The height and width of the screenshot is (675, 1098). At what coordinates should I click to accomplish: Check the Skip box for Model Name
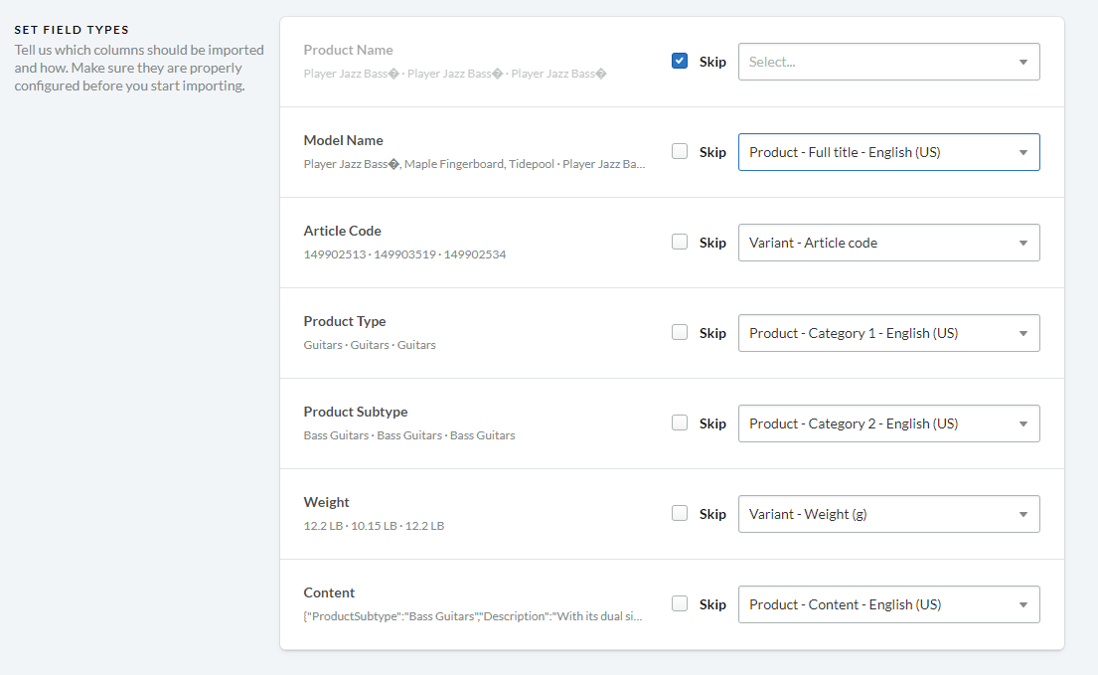pyautogui.click(x=680, y=152)
